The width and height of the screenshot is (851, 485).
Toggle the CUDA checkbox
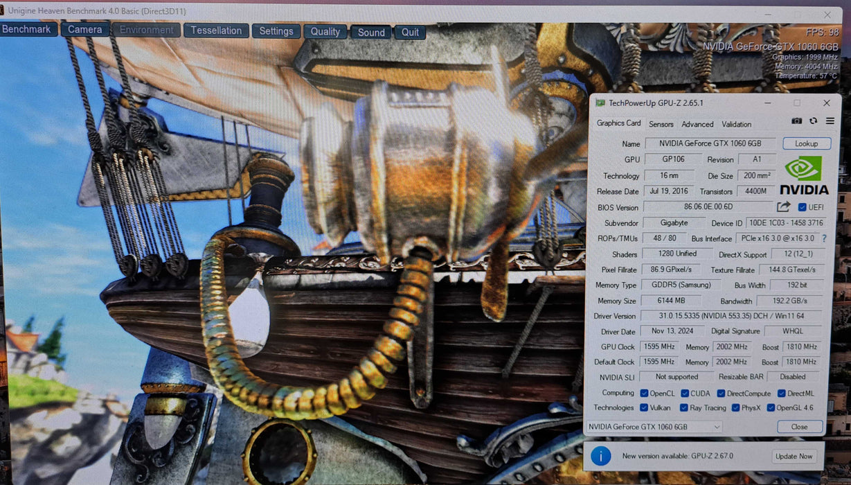684,394
